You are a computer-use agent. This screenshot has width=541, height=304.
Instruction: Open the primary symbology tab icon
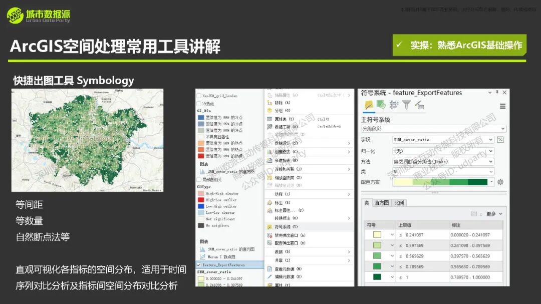click(x=369, y=105)
